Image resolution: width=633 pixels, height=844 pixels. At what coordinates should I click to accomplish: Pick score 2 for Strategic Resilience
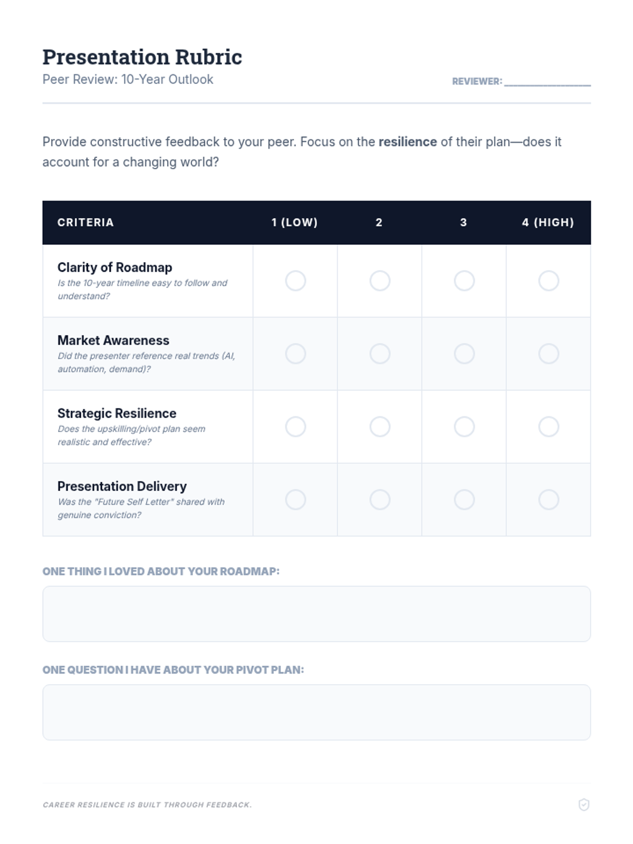coord(380,426)
